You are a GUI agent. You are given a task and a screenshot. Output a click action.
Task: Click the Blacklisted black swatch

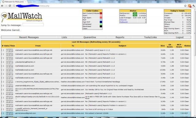point(101,26)
